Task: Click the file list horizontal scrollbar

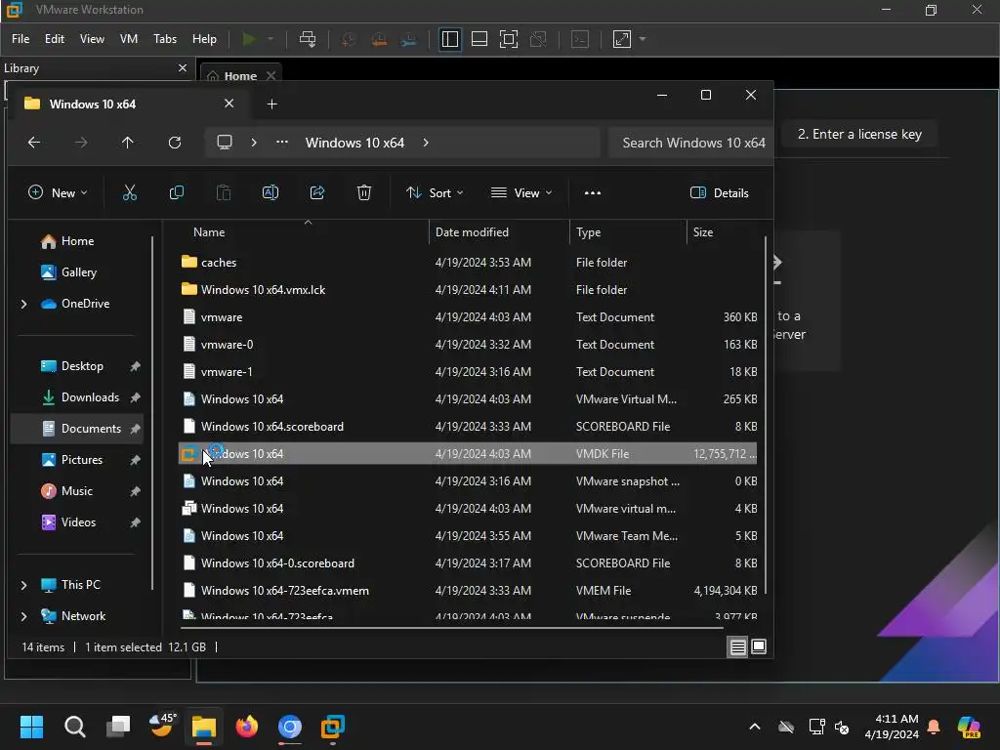Action: click(x=451, y=628)
